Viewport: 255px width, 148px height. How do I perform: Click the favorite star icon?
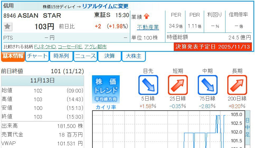pos(7,27)
